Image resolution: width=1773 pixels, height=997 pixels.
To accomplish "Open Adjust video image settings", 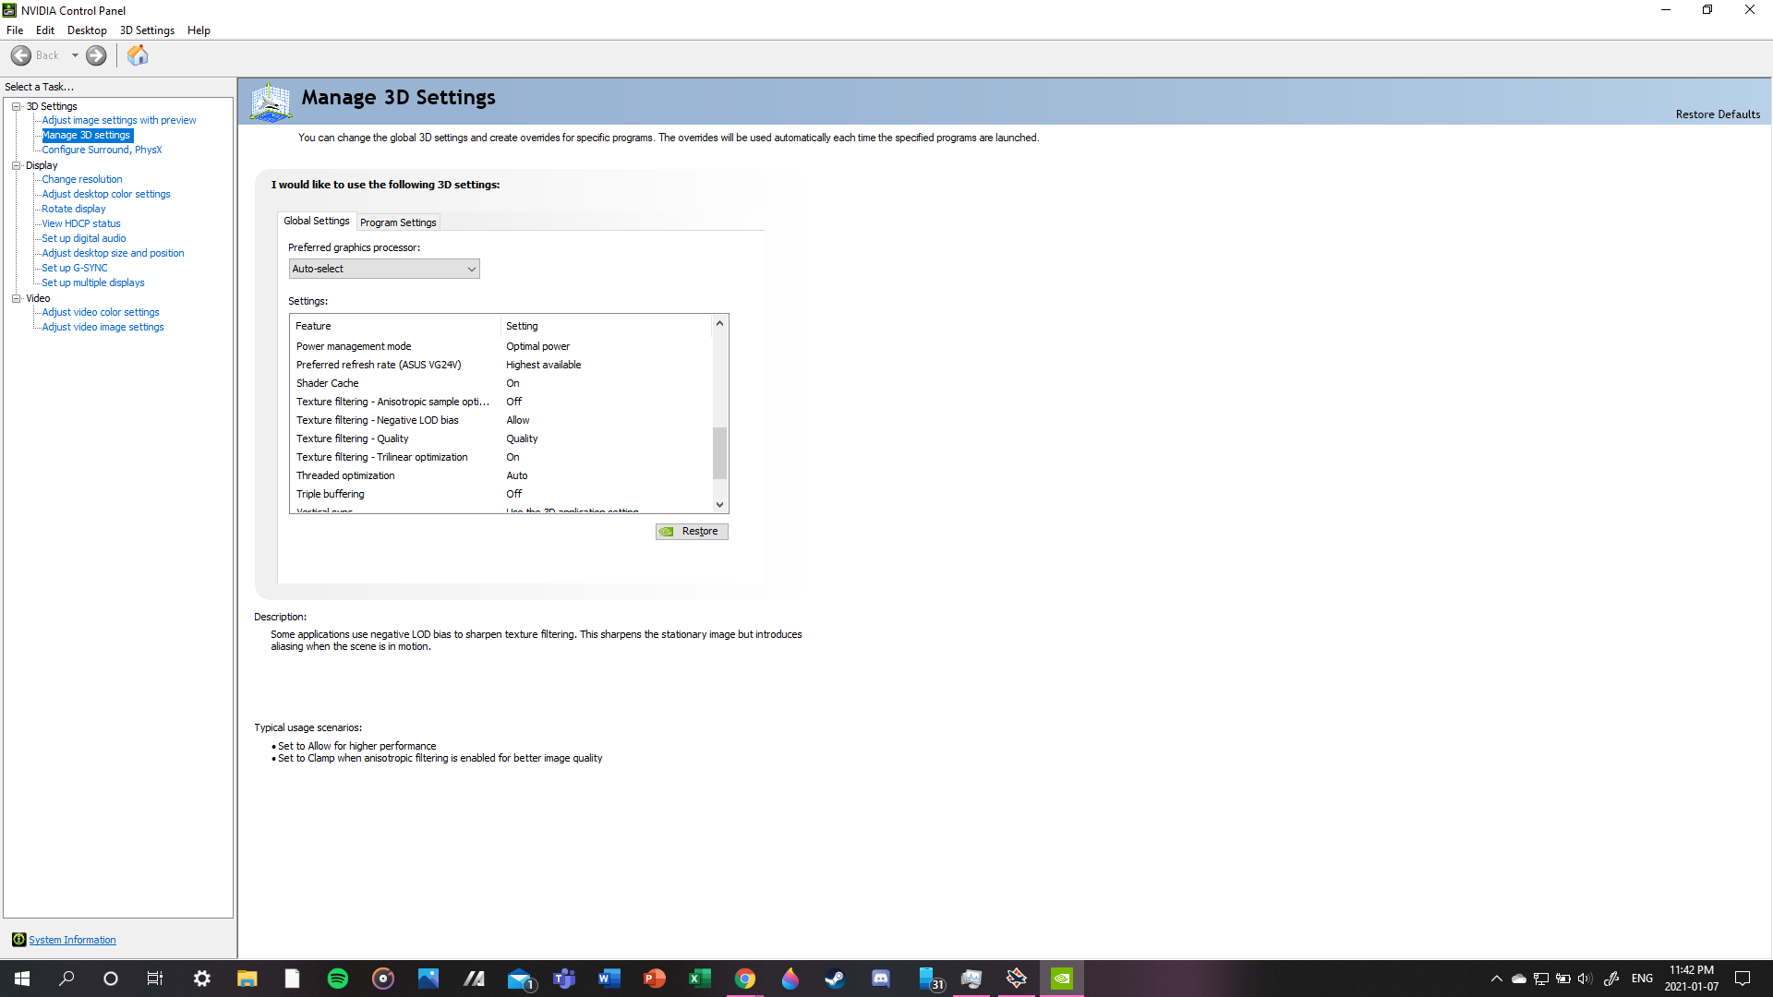I will click(x=103, y=327).
